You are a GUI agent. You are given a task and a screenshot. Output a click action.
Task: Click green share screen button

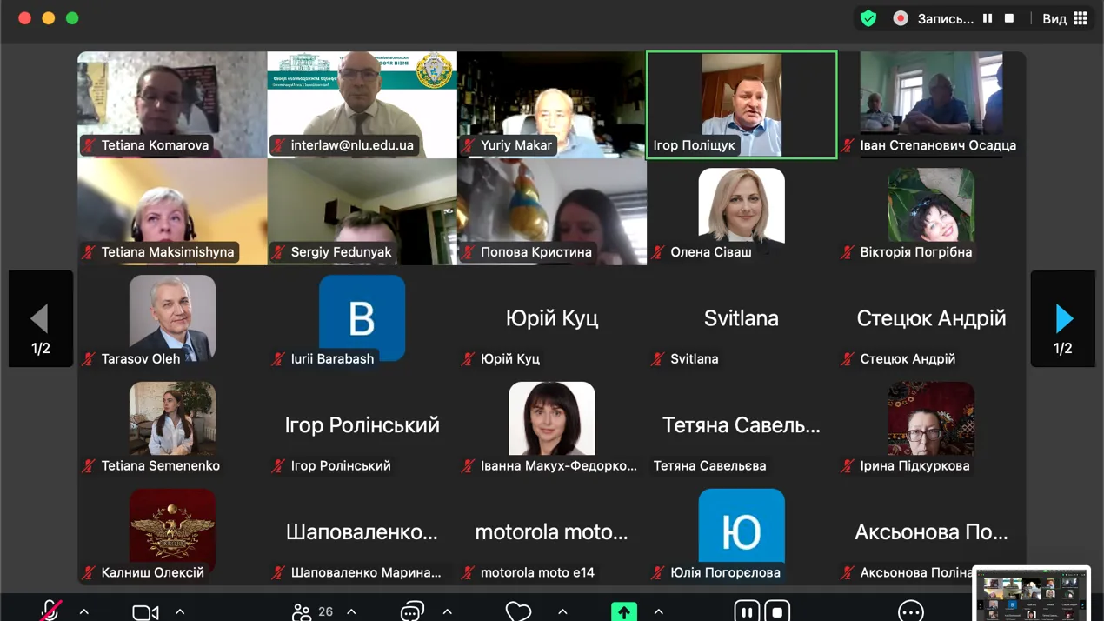pyautogui.click(x=623, y=611)
